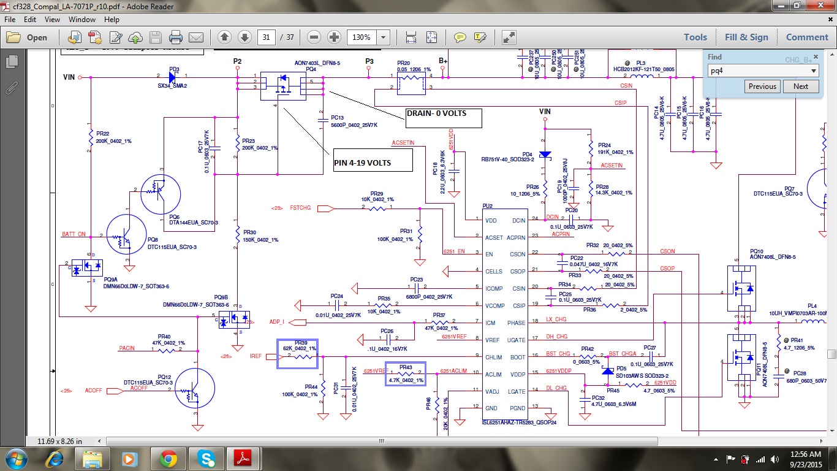Zoom out using the minus button
Screen dimensions: 837x471
pos(314,37)
